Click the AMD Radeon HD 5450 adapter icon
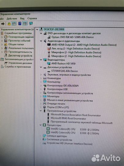This screenshot has height=166, width=124. 49,64
